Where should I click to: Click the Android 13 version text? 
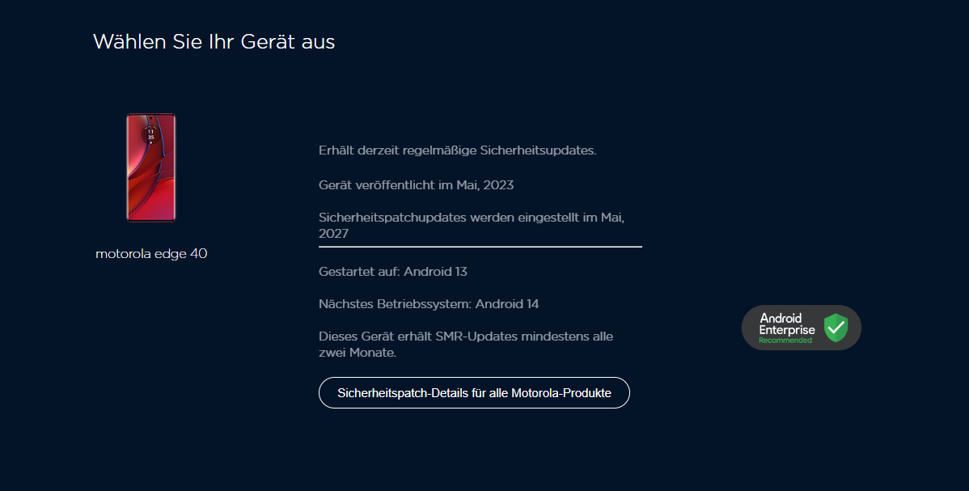(436, 272)
